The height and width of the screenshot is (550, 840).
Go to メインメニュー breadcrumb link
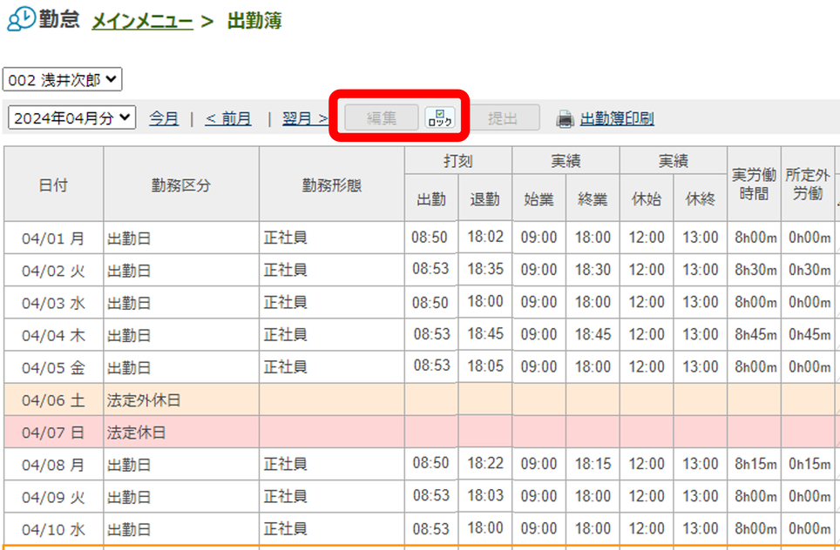pyautogui.click(x=142, y=20)
